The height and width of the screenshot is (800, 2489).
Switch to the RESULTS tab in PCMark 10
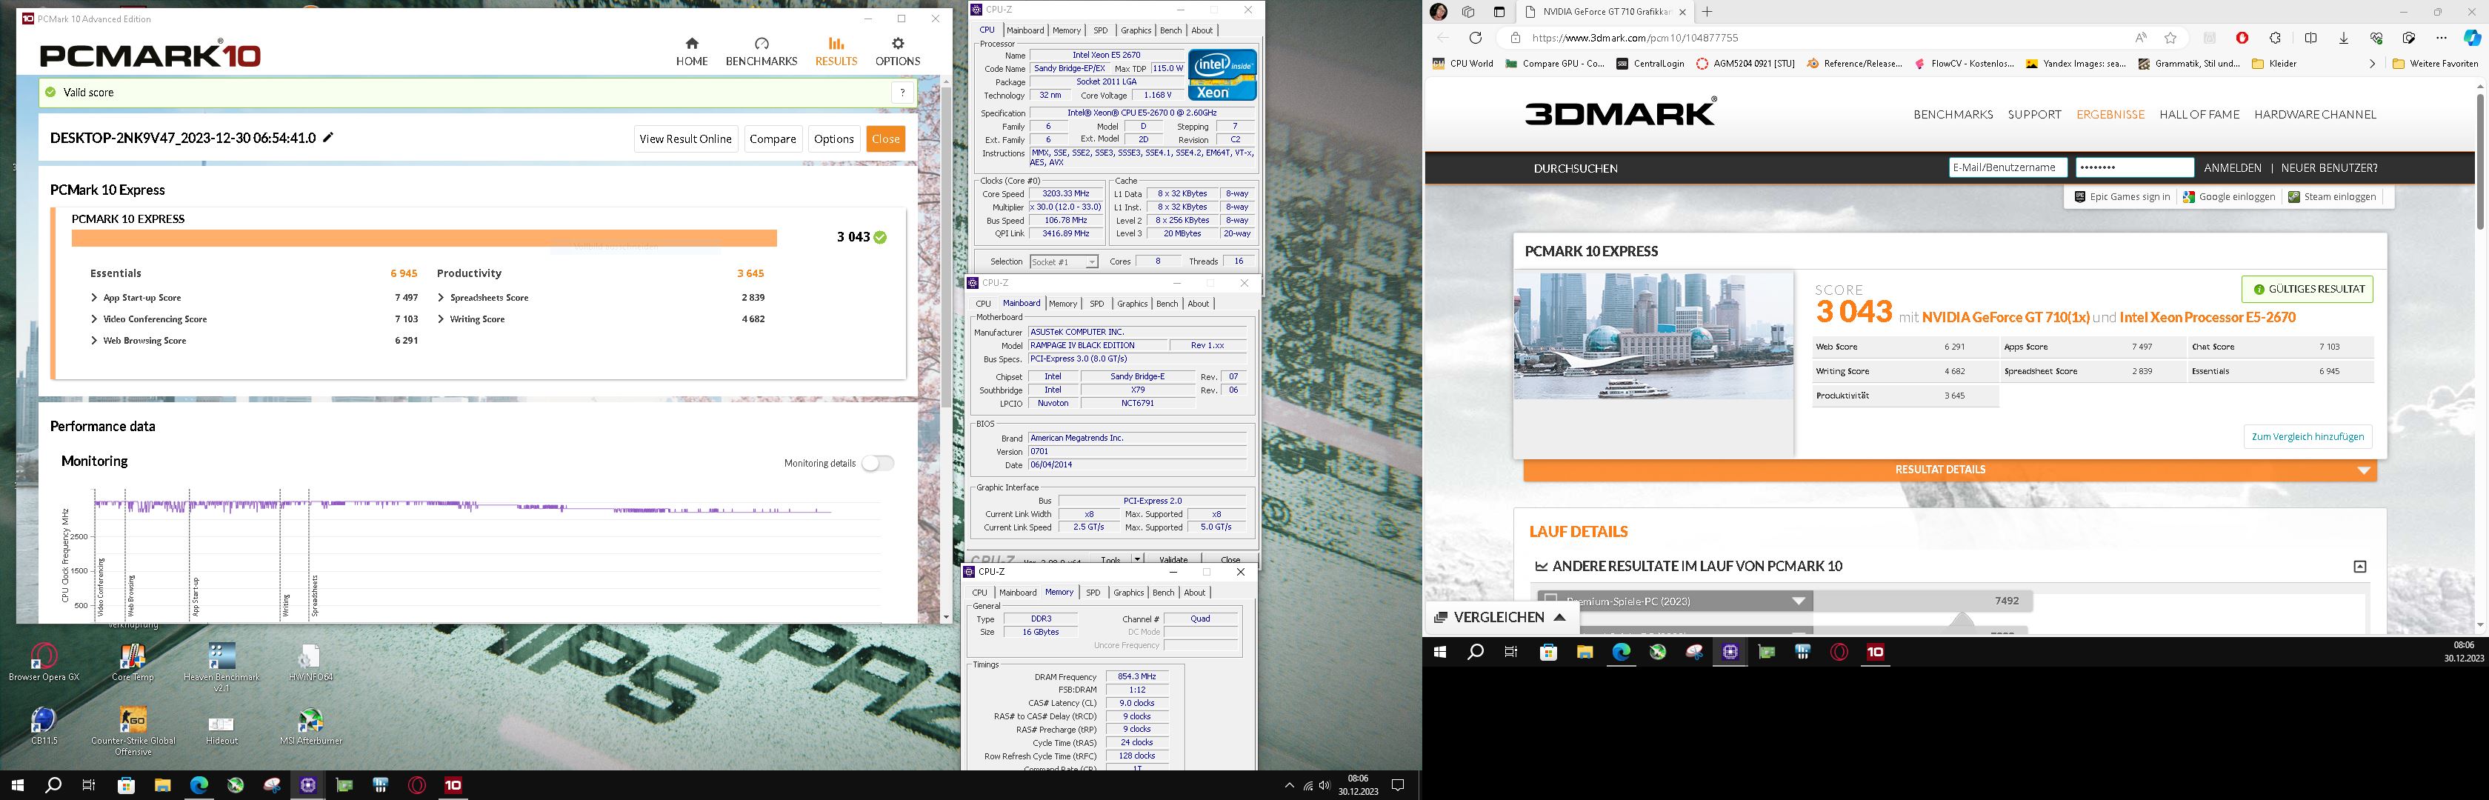(836, 52)
